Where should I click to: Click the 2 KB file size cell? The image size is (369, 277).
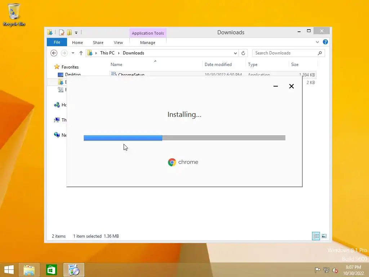310,83
